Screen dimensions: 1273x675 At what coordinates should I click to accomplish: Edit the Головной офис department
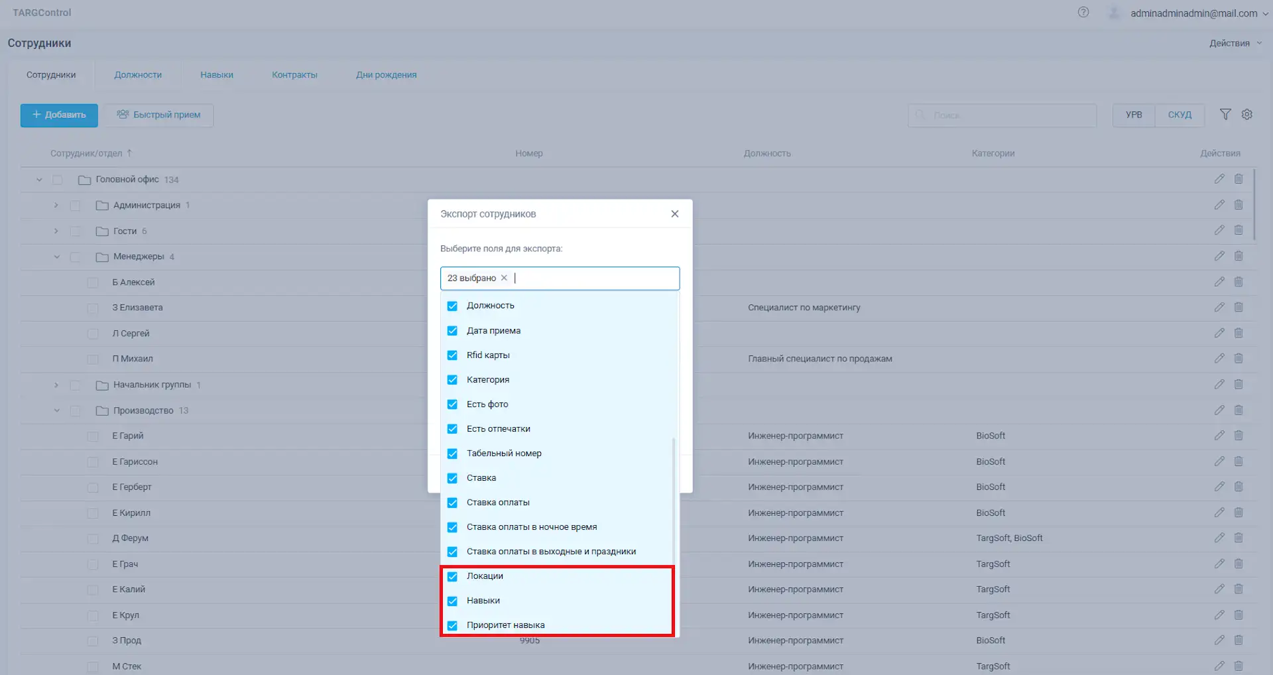(x=1219, y=179)
